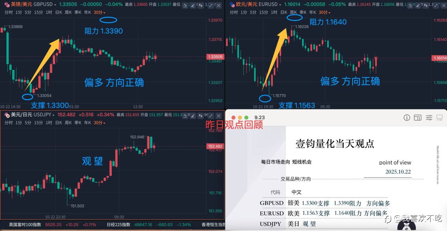Open the 英国富时100指数 ticker in the bottom bar
447x231 pixels.
click(25, 225)
